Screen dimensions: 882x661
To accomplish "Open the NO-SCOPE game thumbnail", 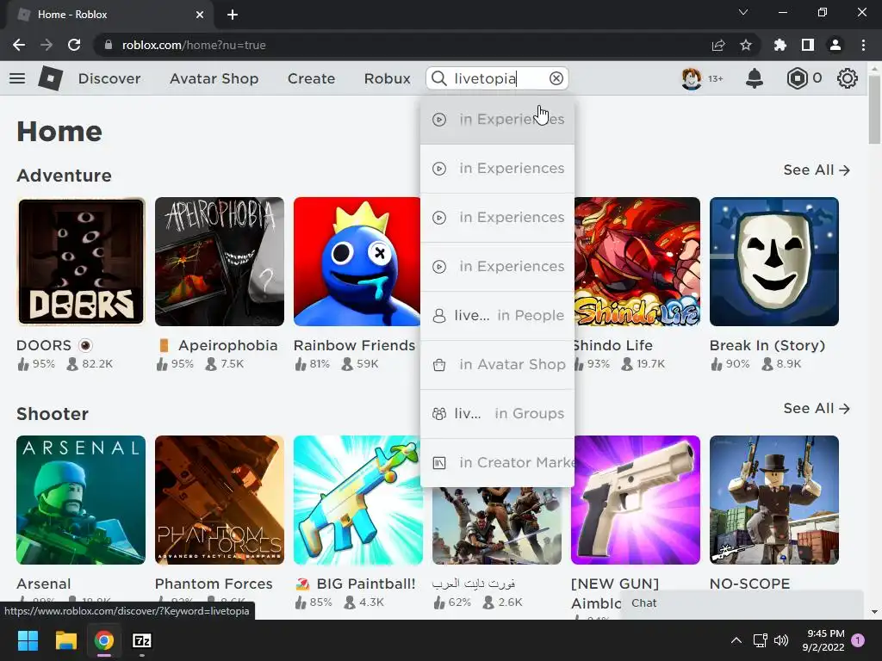I will [x=774, y=500].
